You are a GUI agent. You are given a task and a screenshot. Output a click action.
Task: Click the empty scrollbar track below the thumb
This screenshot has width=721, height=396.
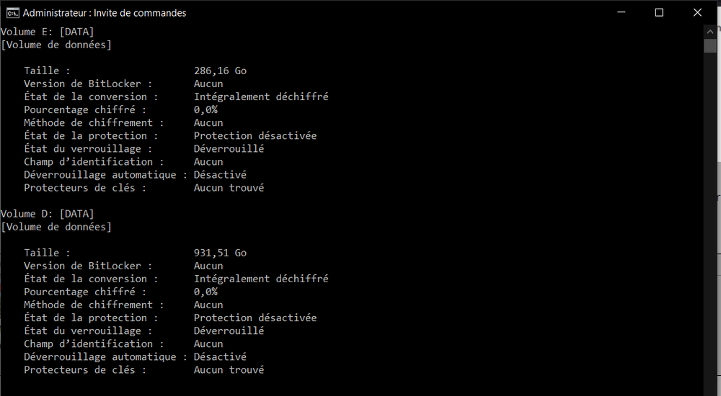click(x=709, y=216)
